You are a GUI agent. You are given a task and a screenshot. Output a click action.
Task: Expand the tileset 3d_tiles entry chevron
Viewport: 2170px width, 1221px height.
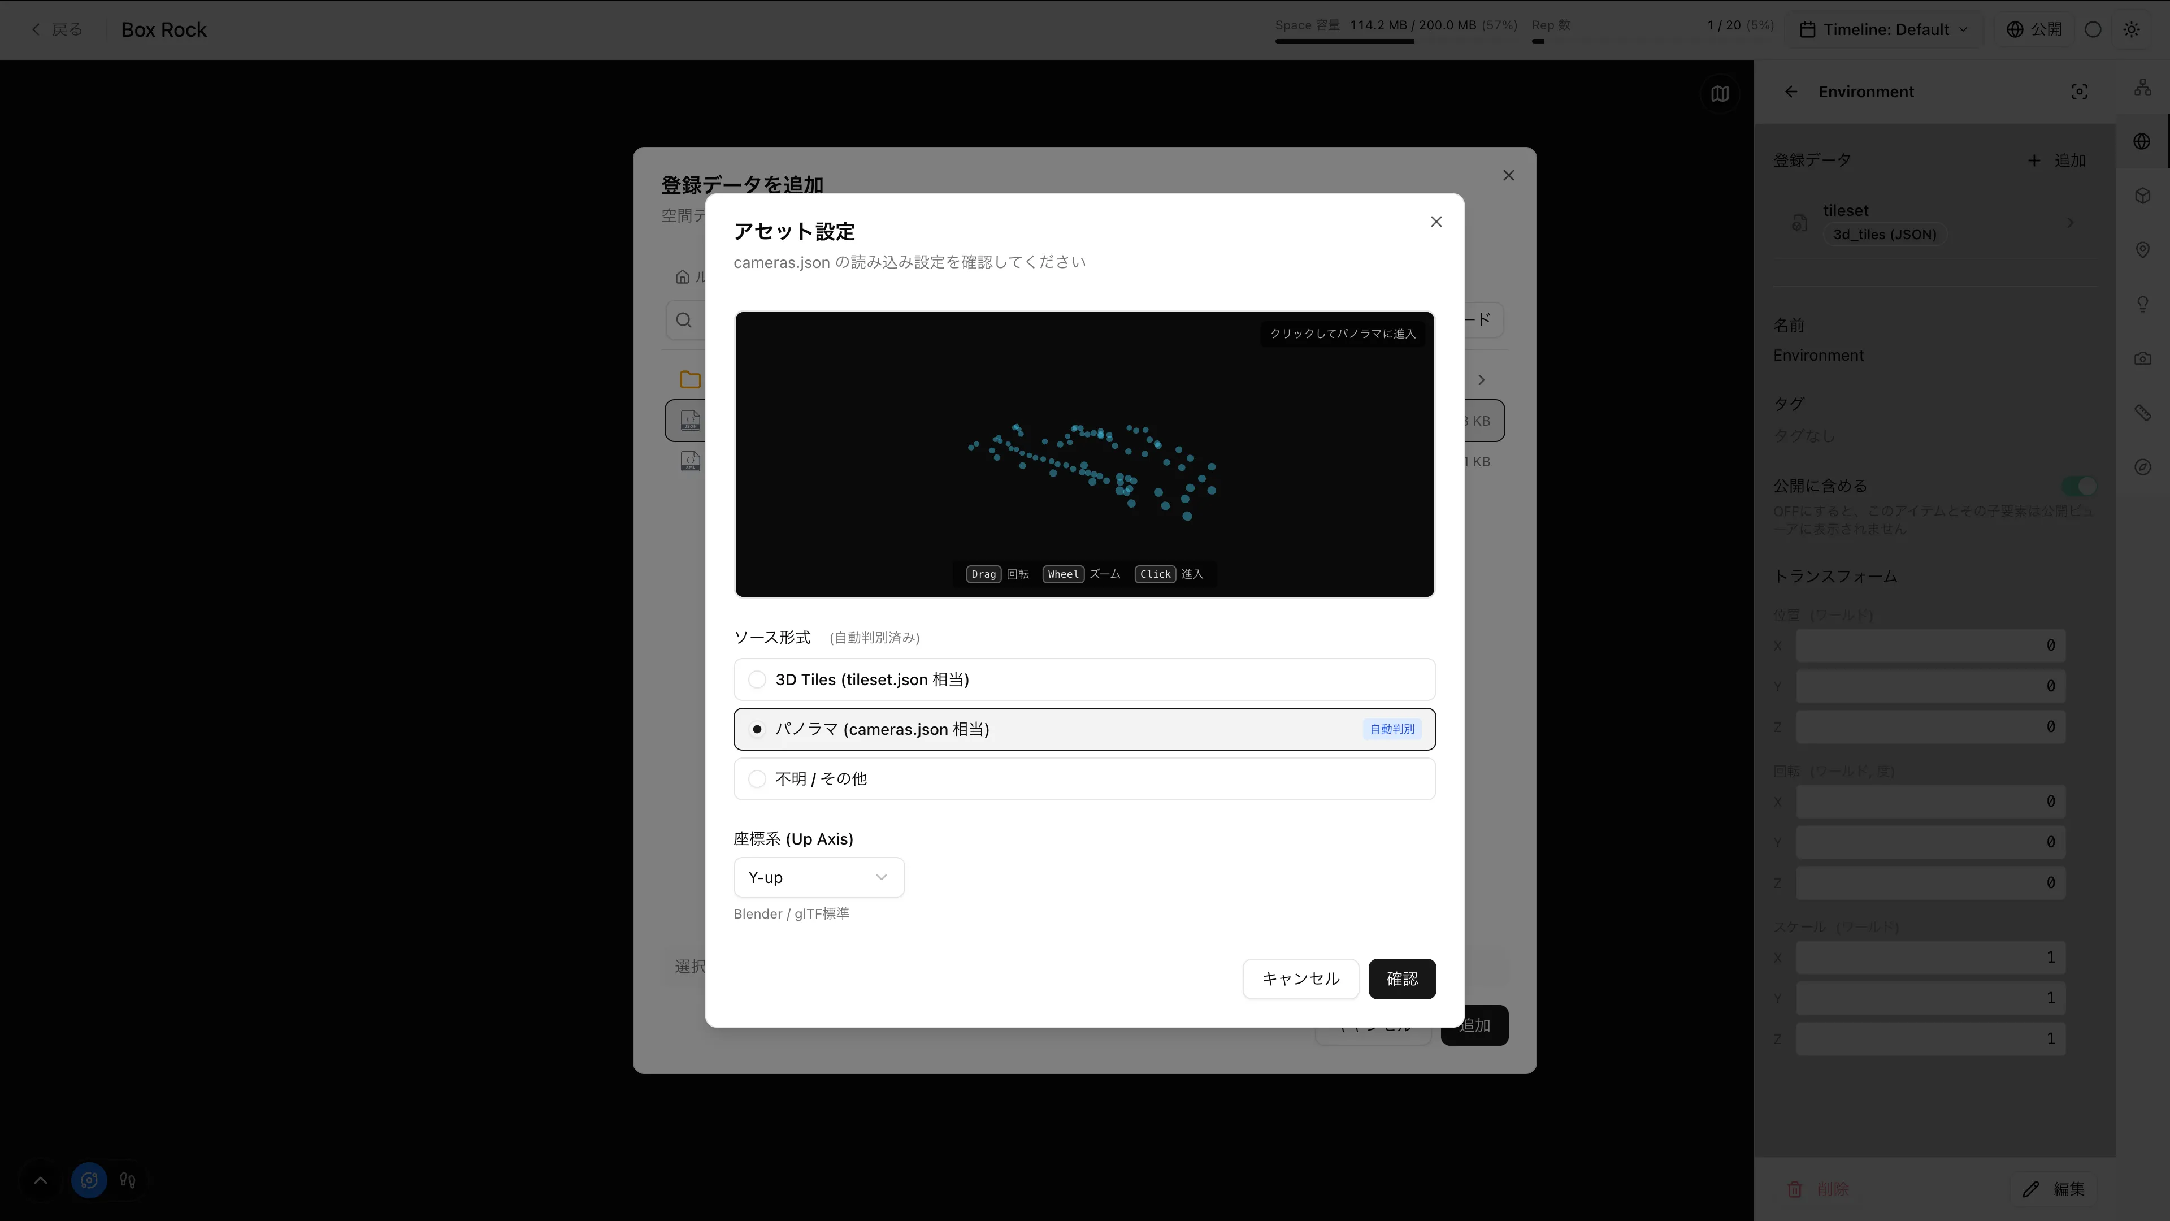2071,223
